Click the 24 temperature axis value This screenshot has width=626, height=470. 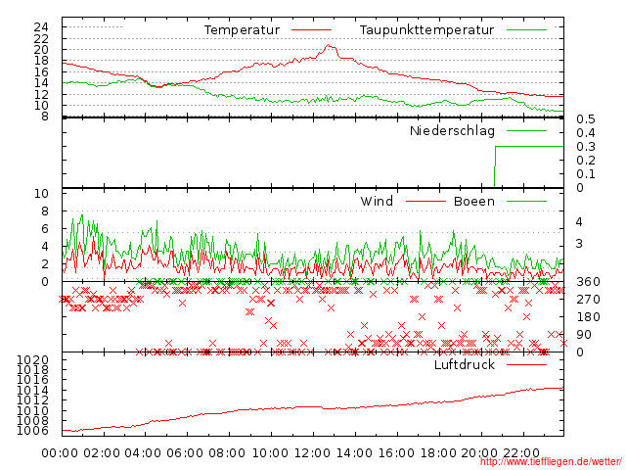click(x=41, y=27)
